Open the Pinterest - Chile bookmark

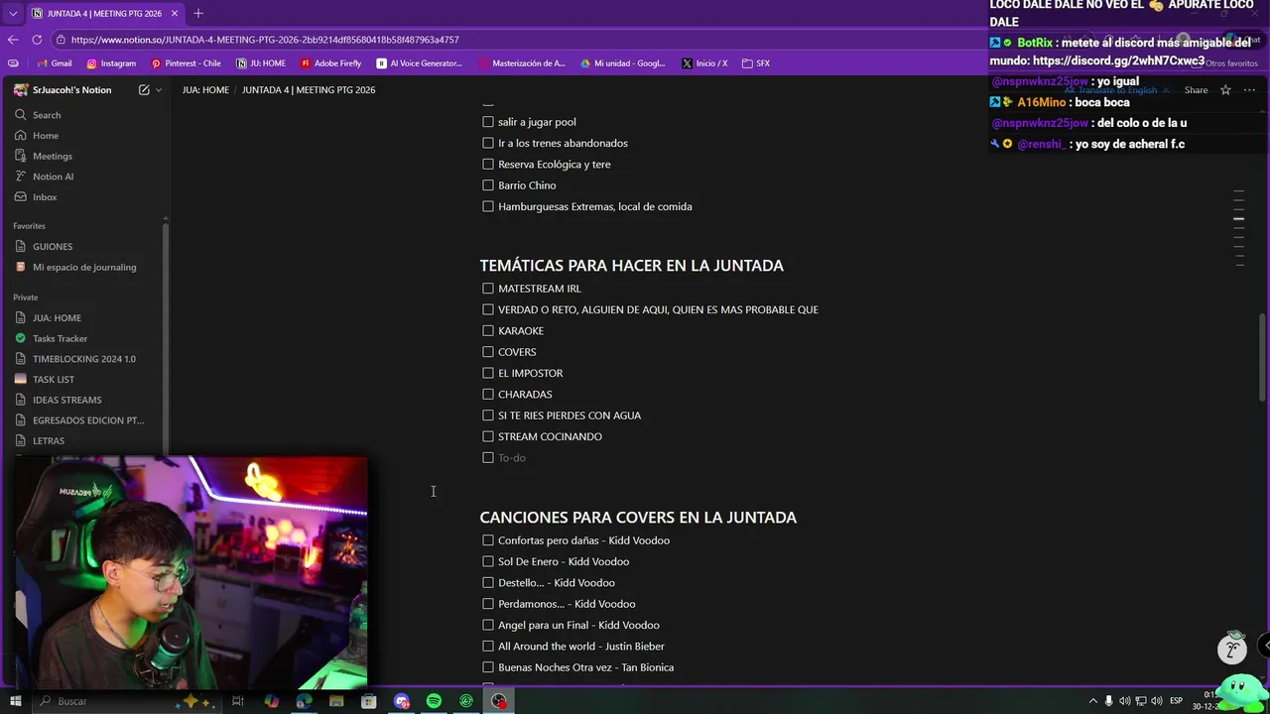pyautogui.click(x=186, y=63)
